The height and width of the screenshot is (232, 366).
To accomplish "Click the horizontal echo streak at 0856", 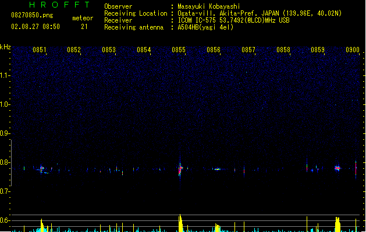I will pos(218,169).
